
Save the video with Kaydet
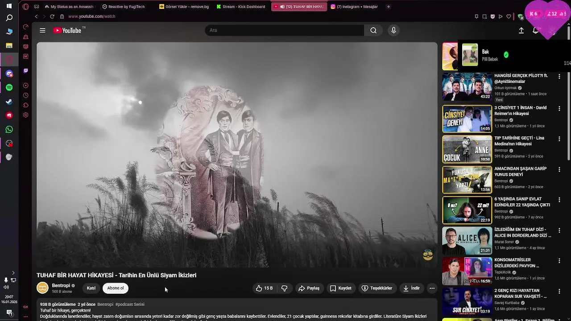click(x=341, y=288)
